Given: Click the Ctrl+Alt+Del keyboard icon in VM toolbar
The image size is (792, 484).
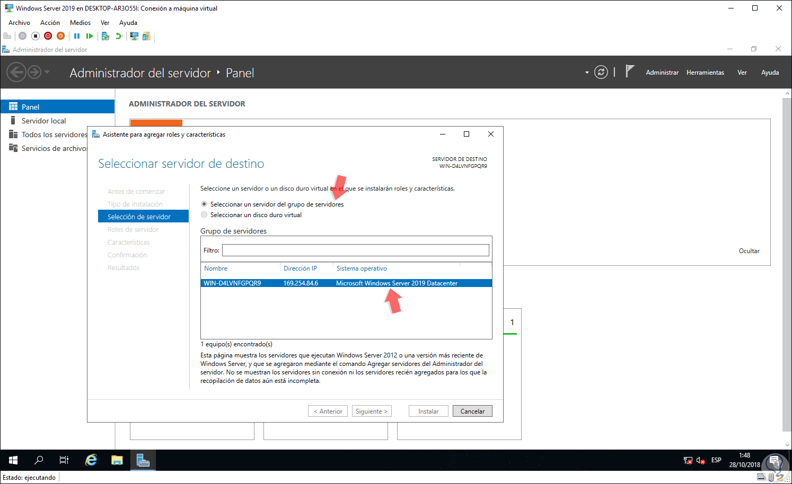Looking at the screenshot, I should 7,36.
